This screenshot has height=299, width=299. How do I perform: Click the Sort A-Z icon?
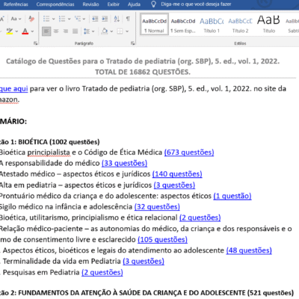117,19
